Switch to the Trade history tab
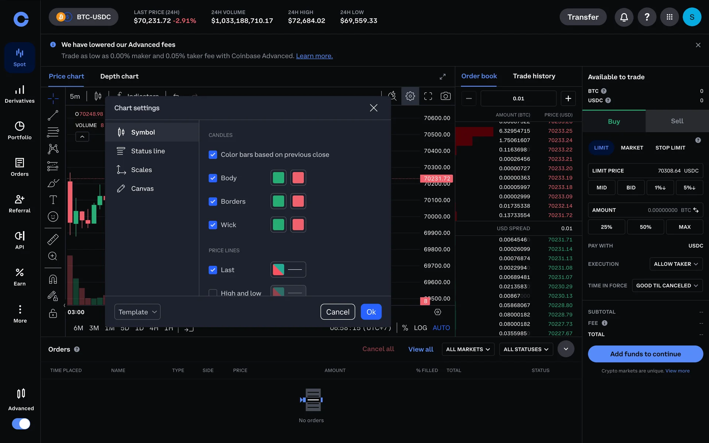The width and height of the screenshot is (709, 443). [x=534, y=76]
